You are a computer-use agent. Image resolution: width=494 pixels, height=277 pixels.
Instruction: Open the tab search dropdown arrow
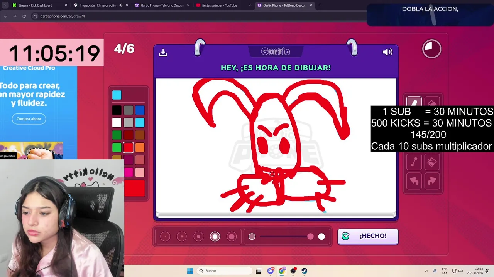pos(5,5)
